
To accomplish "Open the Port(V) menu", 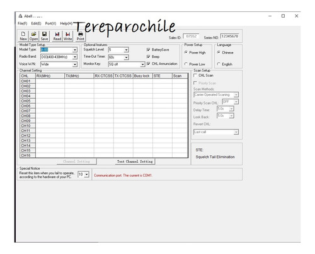I will pos(50,23).
